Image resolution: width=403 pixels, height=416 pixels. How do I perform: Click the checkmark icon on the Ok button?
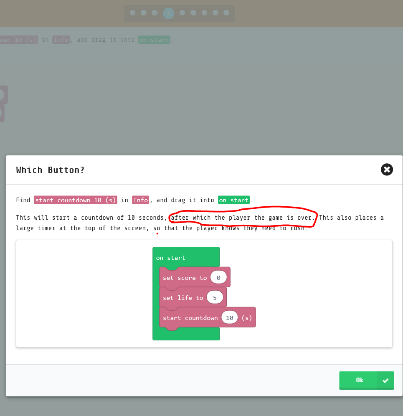pyautogui.click(x=386, y=380)
